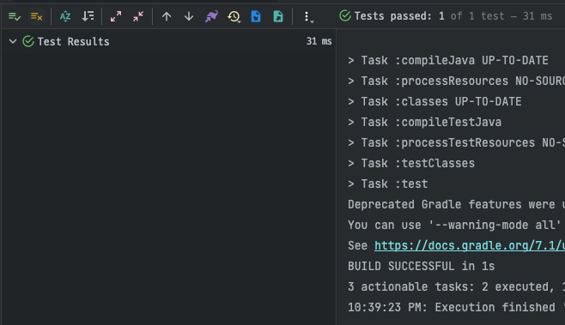This screenshot has width=565, height=325.
Task: Click 'Task :processResources' output line
Action: [456, 81]
